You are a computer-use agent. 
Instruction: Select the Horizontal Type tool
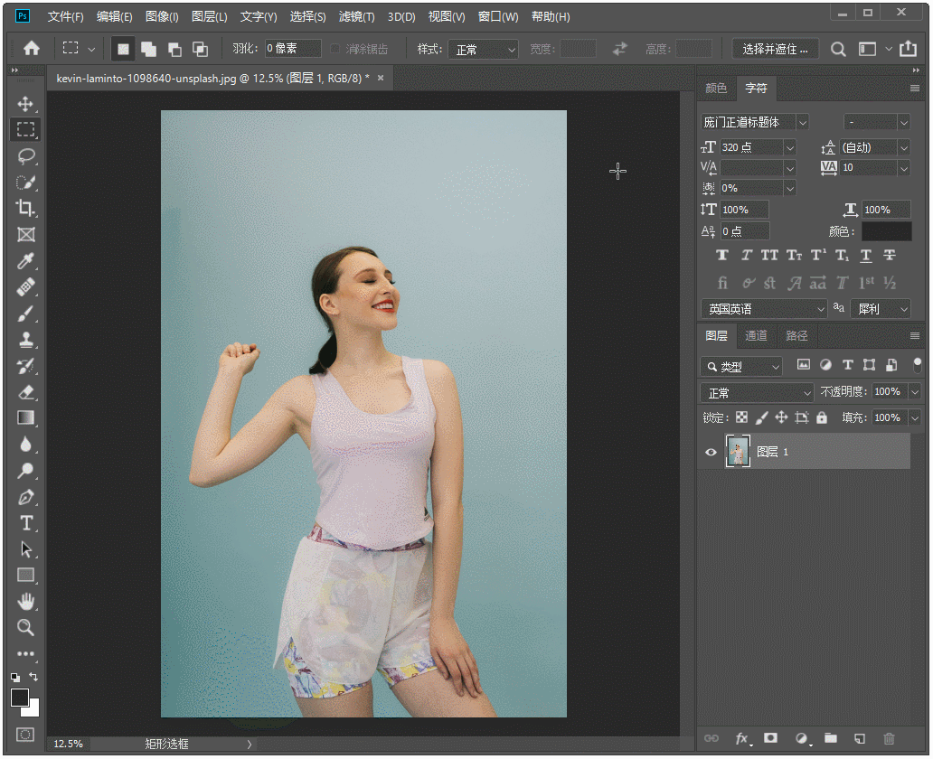point(25,523)
